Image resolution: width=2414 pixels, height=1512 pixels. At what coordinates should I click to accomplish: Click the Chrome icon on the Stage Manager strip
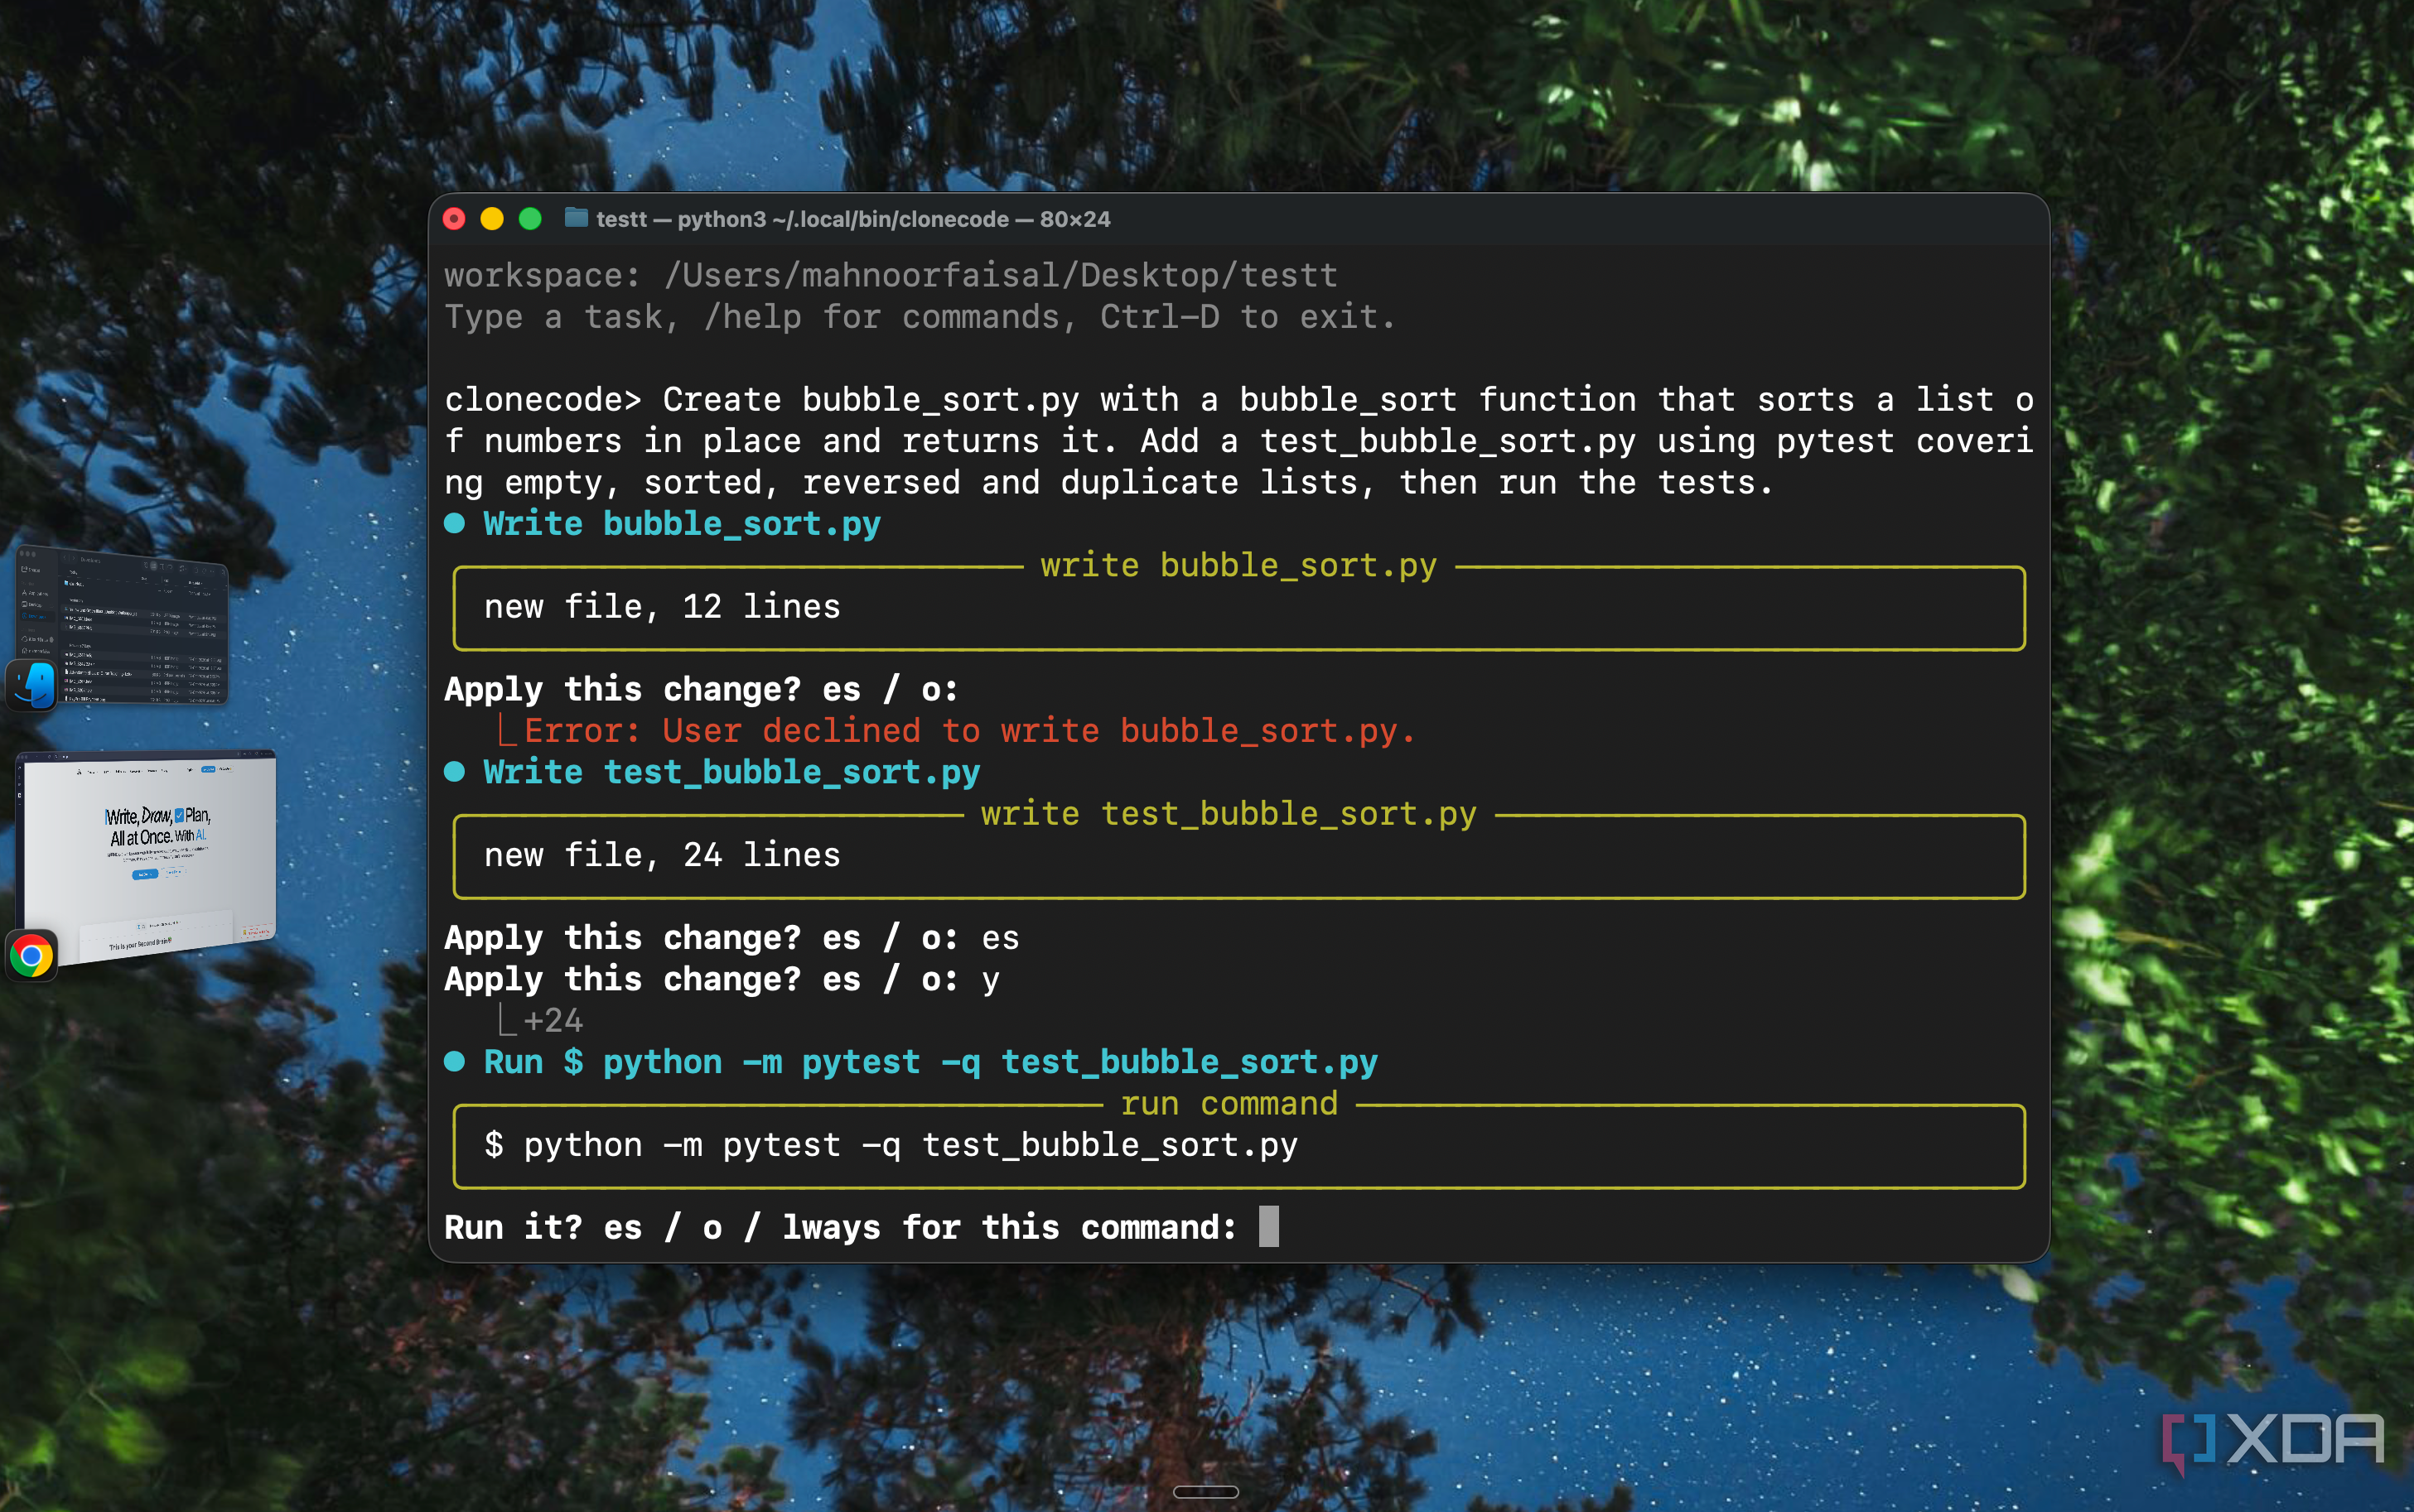[x=32, y=956]
